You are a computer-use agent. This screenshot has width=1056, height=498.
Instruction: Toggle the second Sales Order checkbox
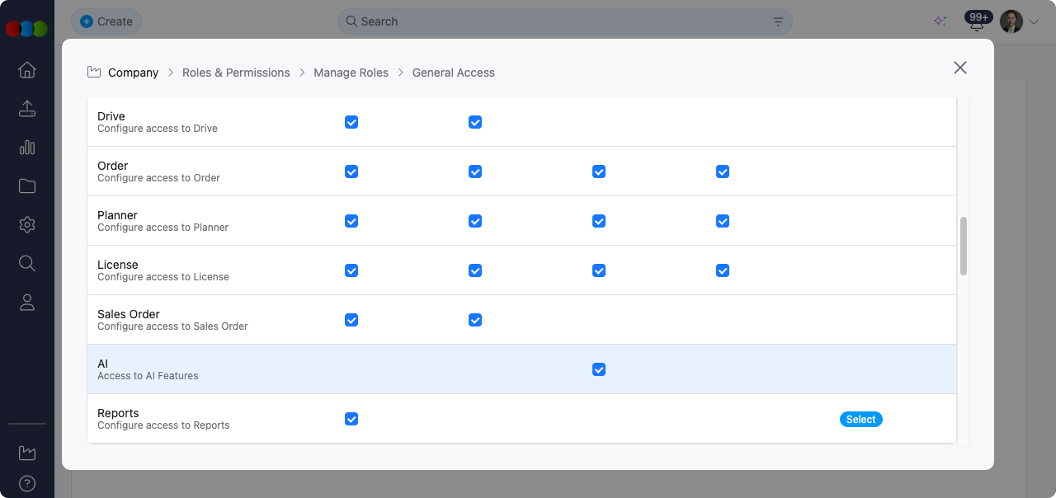pos(475,320)
